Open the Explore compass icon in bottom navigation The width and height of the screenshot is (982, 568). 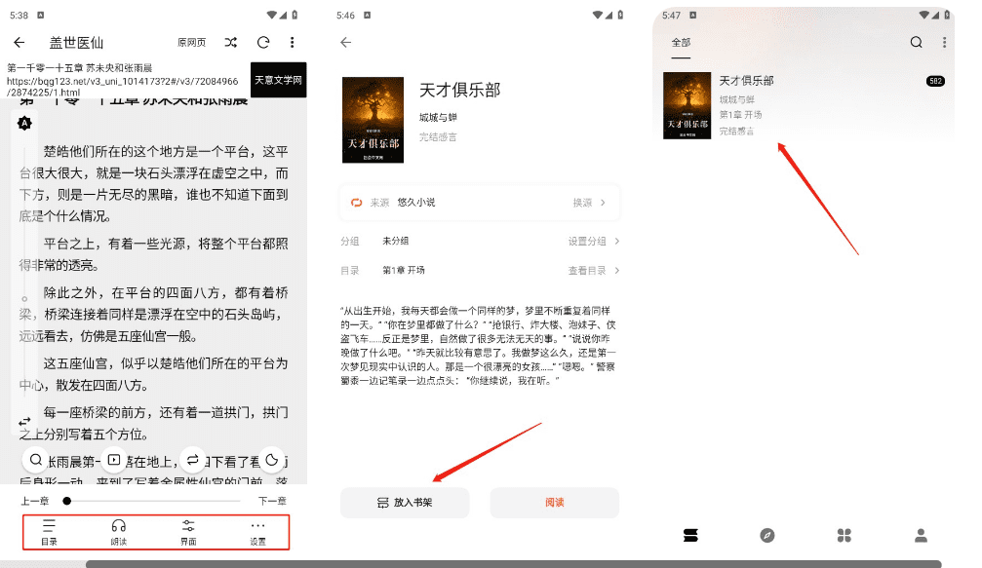pyautogui.click(x=769, y=535)
